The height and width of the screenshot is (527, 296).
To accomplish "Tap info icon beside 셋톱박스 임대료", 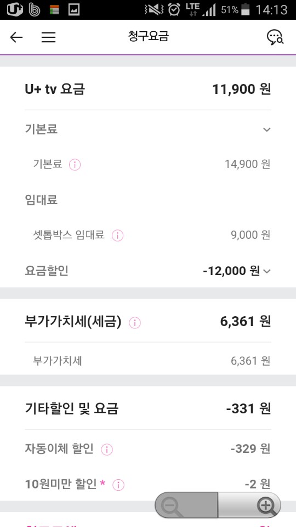I will click(x=117, y=236).
